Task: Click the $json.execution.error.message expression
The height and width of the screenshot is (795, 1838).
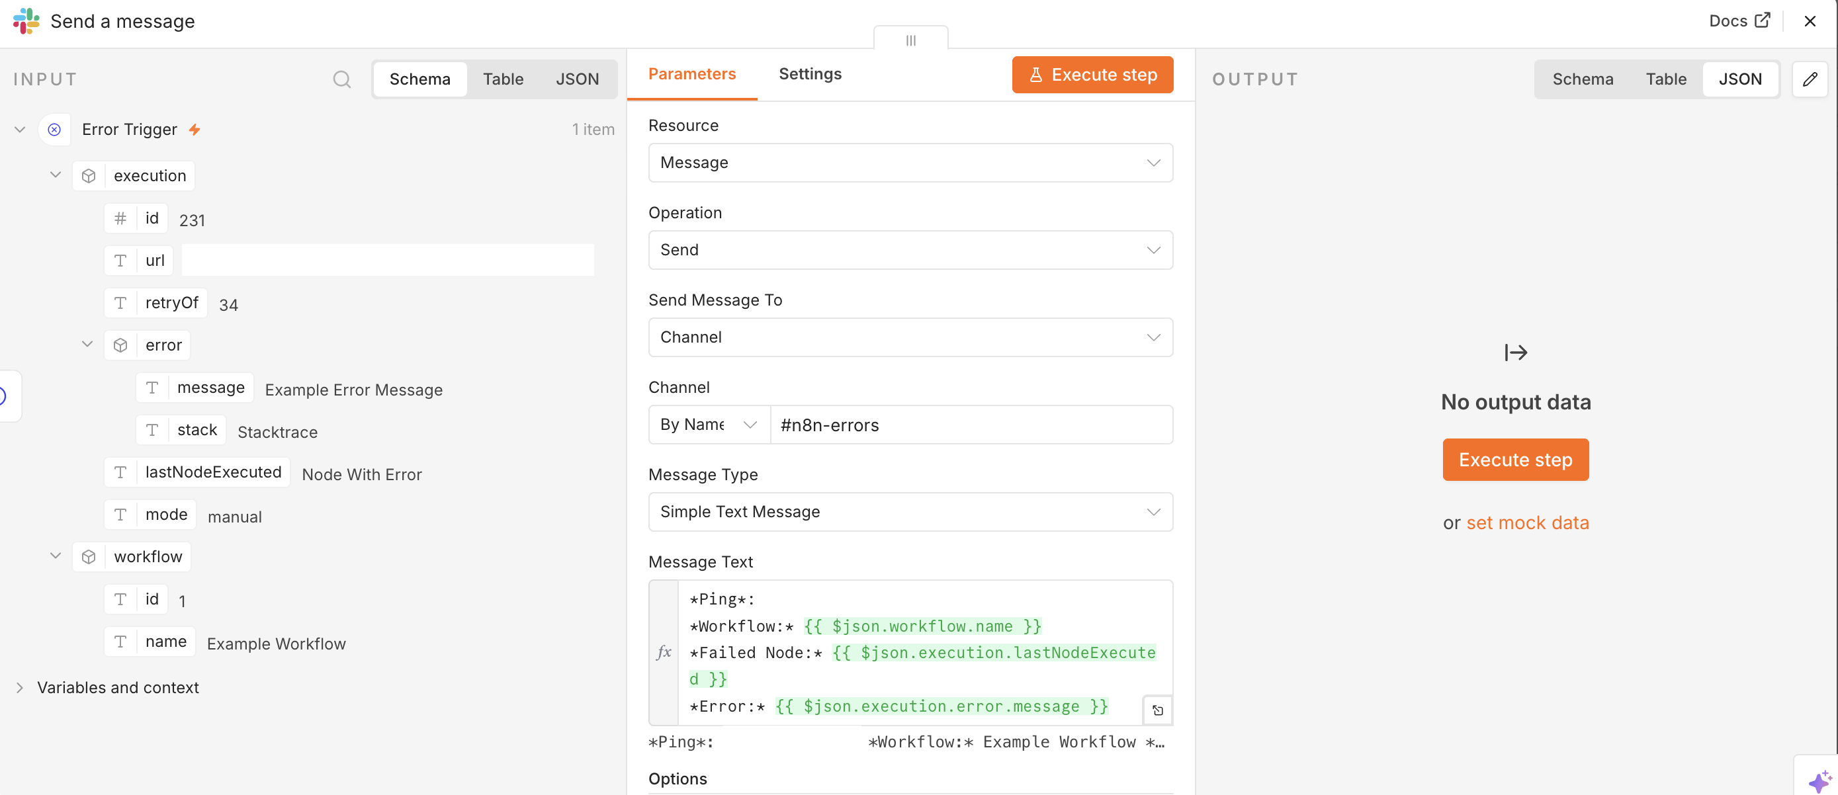Action: point(942,706)
